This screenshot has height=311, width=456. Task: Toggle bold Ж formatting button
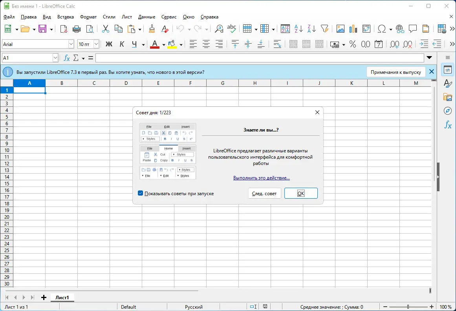(109, 44)
